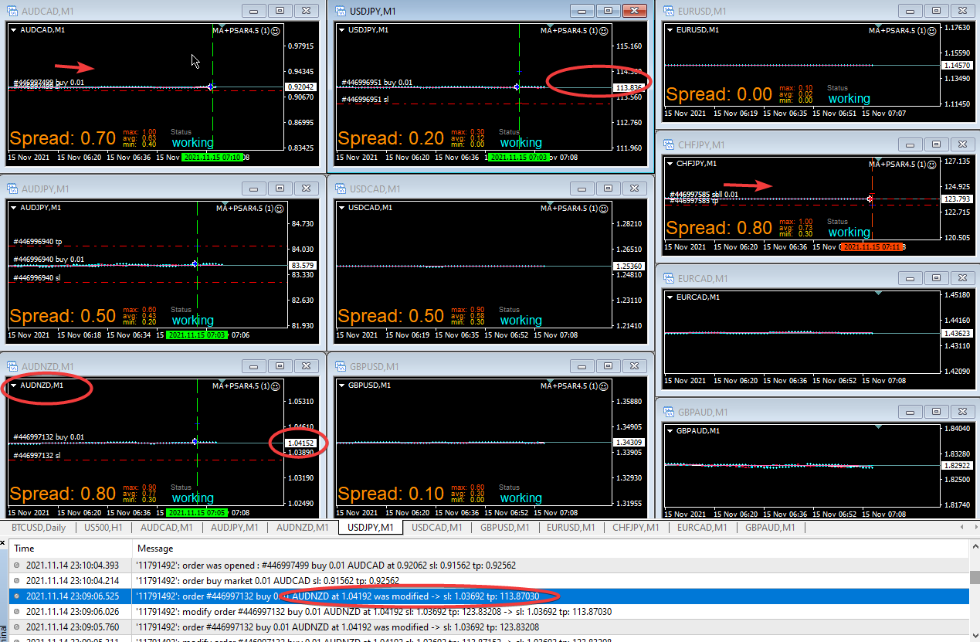
Task: Open the GBPUSD,M1 chart one-click trading arrow
Action: coord(342,386)
